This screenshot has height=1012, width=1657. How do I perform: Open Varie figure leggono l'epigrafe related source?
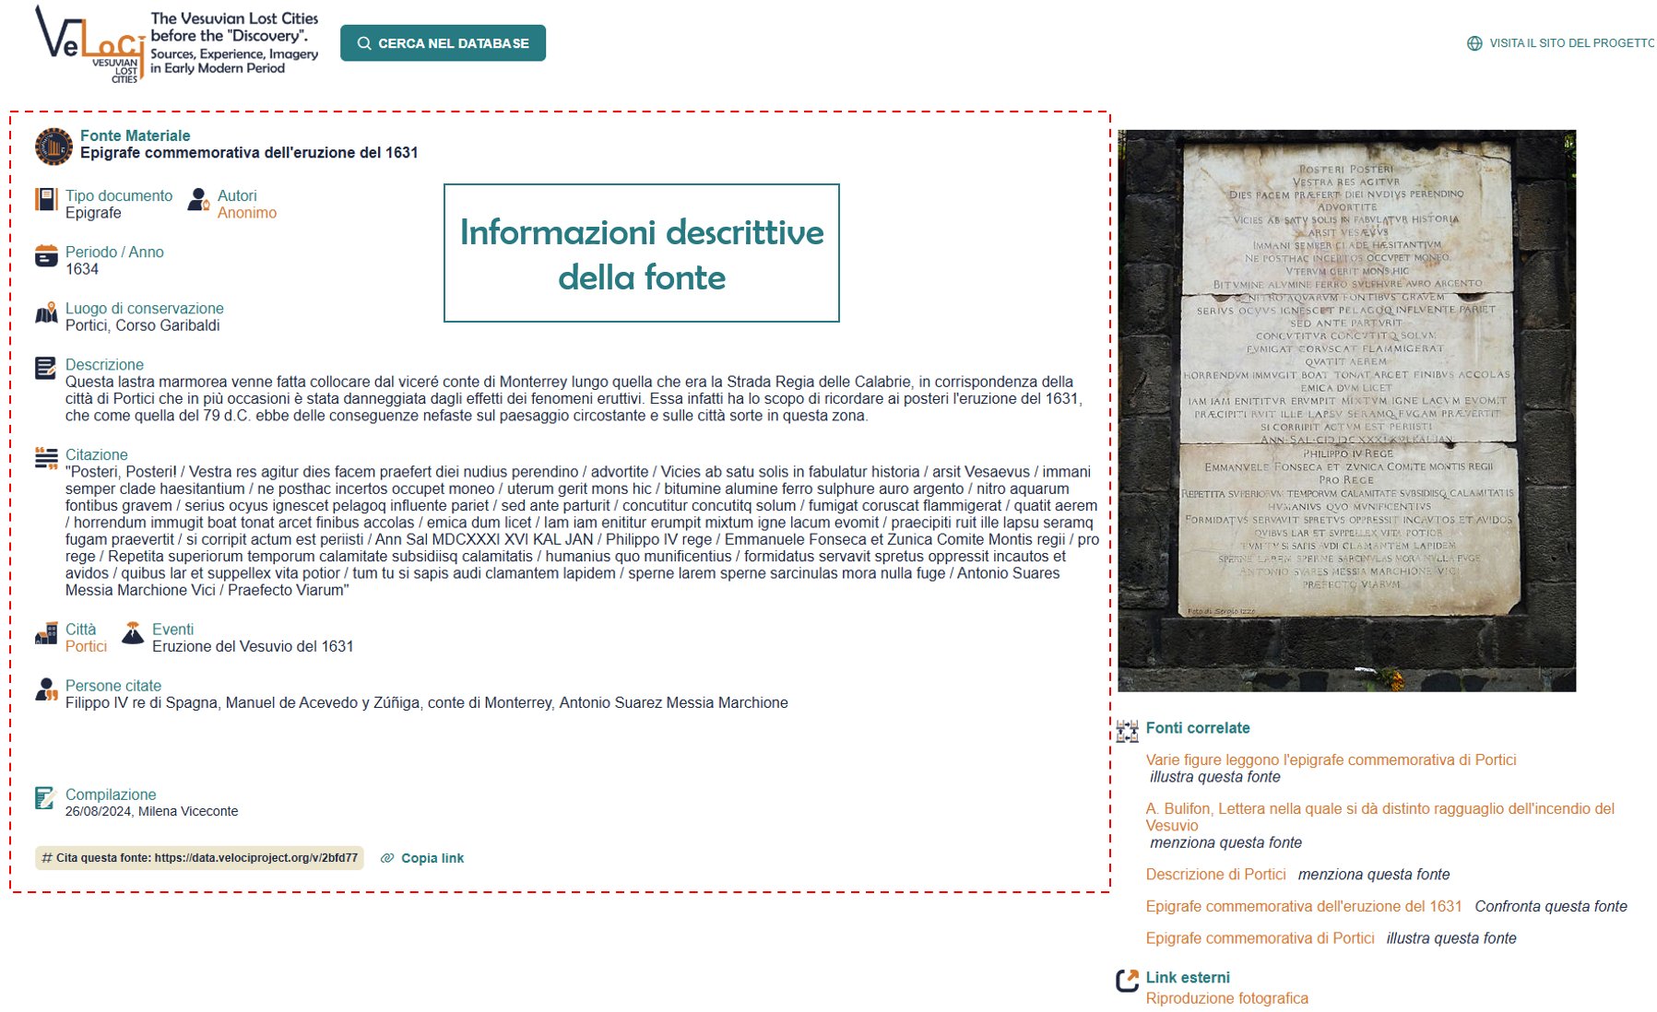coord(1330,760)
